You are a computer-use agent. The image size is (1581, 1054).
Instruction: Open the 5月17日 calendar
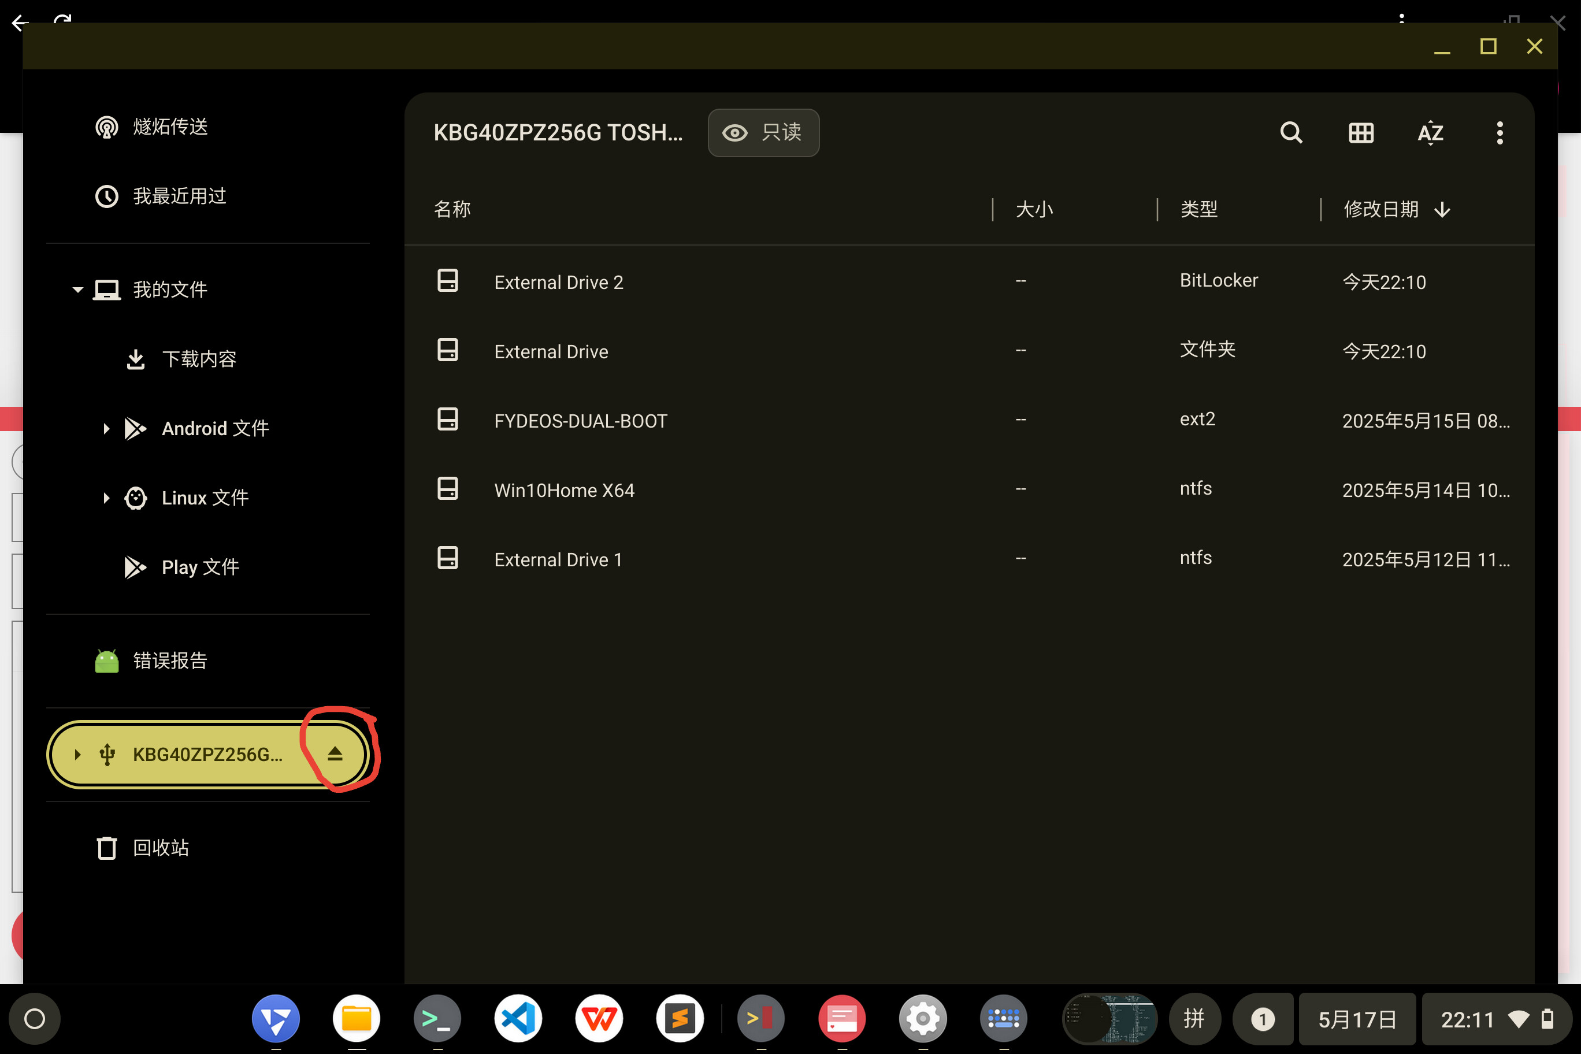tap(1357, 1019)
